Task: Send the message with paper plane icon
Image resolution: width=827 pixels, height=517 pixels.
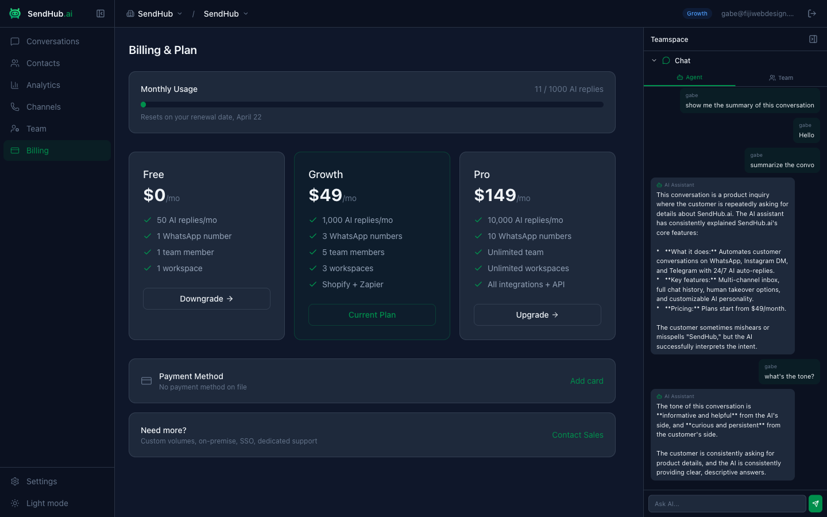Action: (816, 504)
